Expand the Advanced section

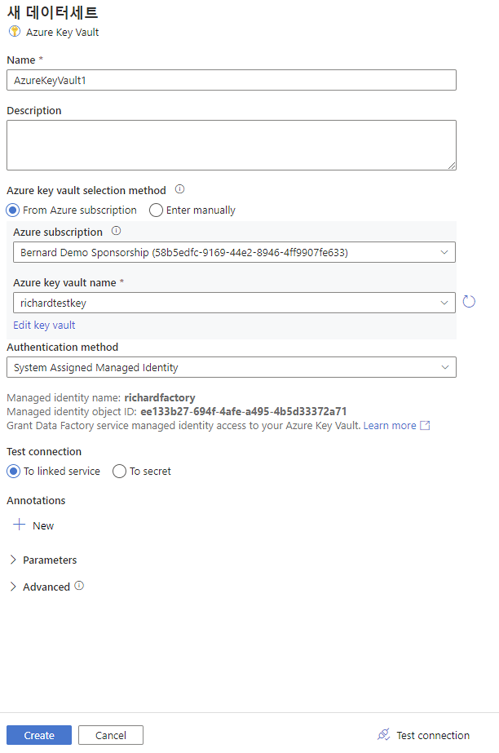[x=40, y=587]
